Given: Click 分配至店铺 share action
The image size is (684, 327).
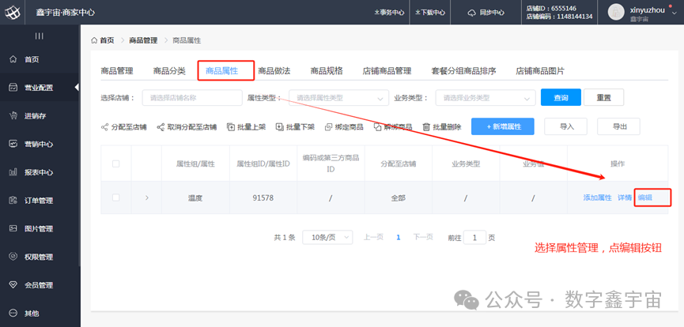Looking at the screenshot, I should [124, 127].
